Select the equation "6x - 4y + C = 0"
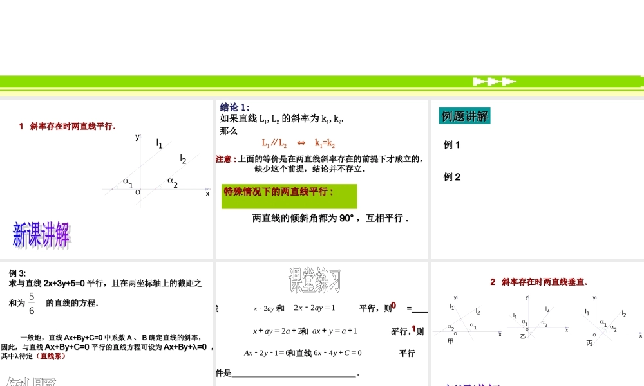Image resolution: width=644 pixels, height=386 pixels. [337, 353]
